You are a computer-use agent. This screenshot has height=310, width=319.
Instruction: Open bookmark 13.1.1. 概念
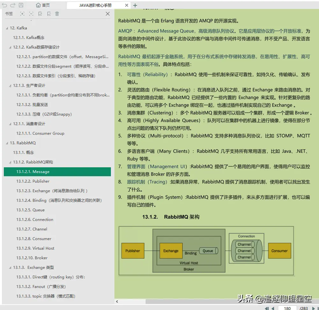pos(23,153)
